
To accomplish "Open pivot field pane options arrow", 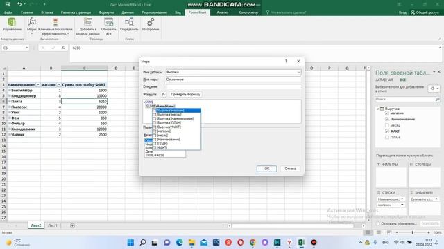I will point(434,72).
